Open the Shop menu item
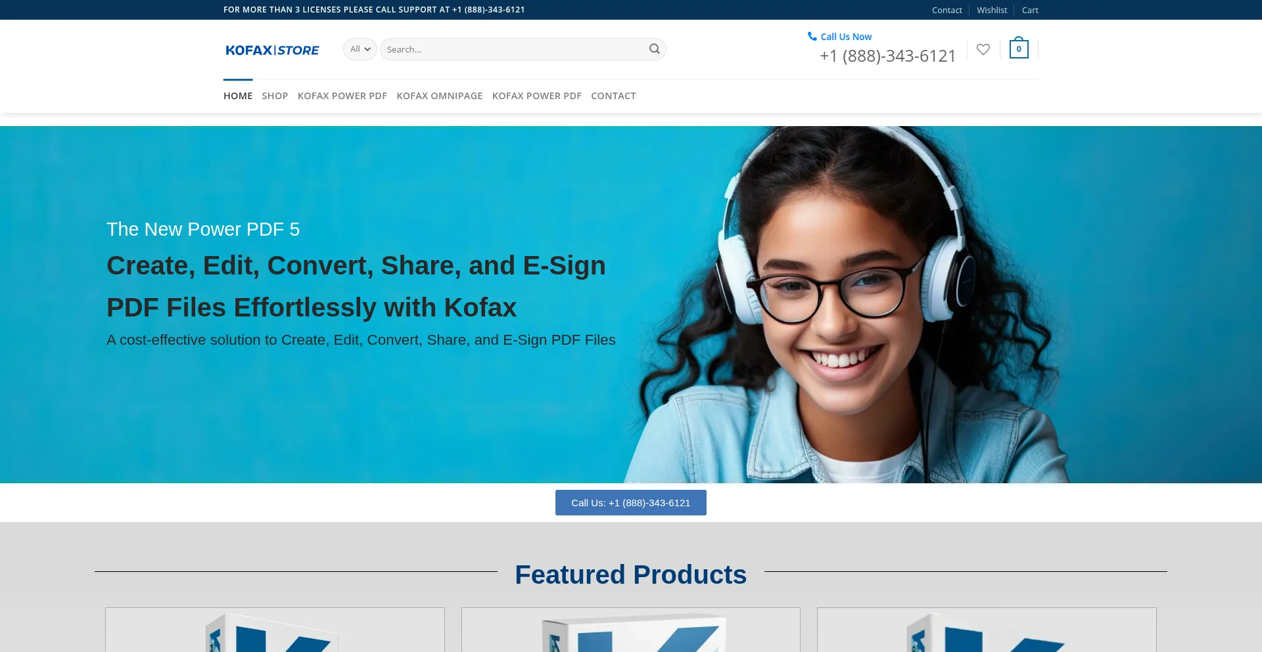This screenshot has height=652, width=1262. pyautogui.click(x=275, y=96)
